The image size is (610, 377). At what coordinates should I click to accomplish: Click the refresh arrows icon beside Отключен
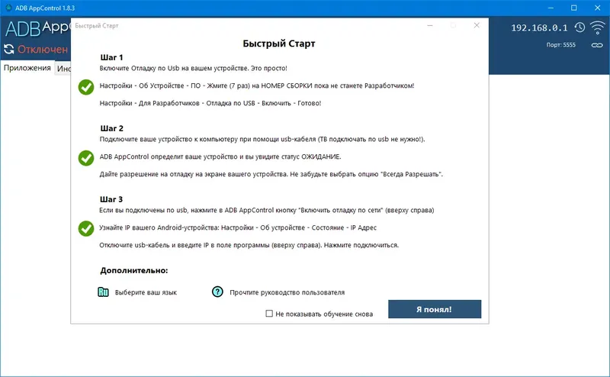(9, 49)
